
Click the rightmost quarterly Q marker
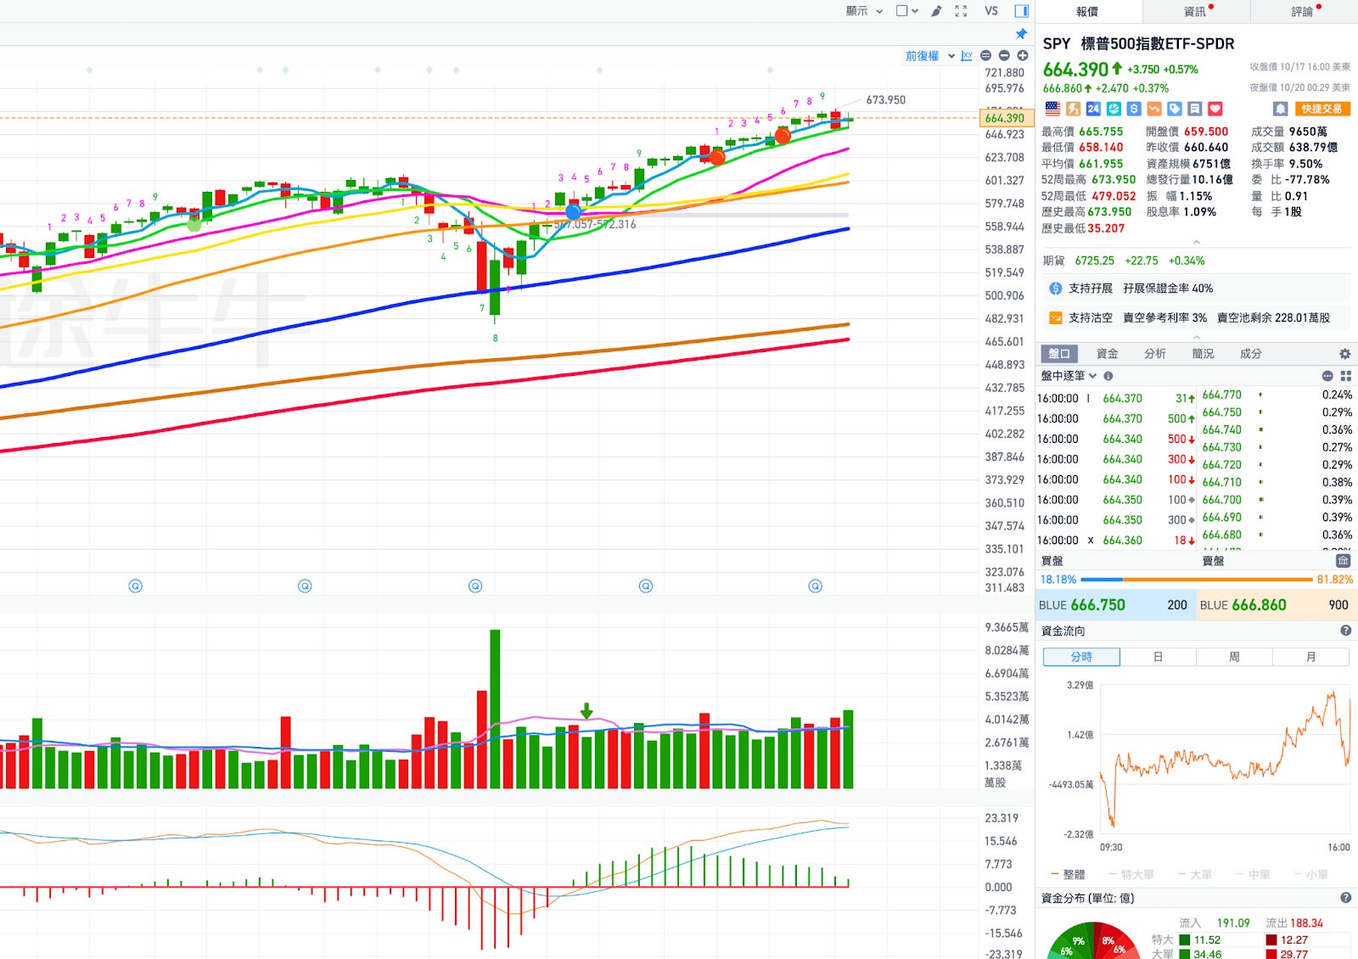click(815, 586)
